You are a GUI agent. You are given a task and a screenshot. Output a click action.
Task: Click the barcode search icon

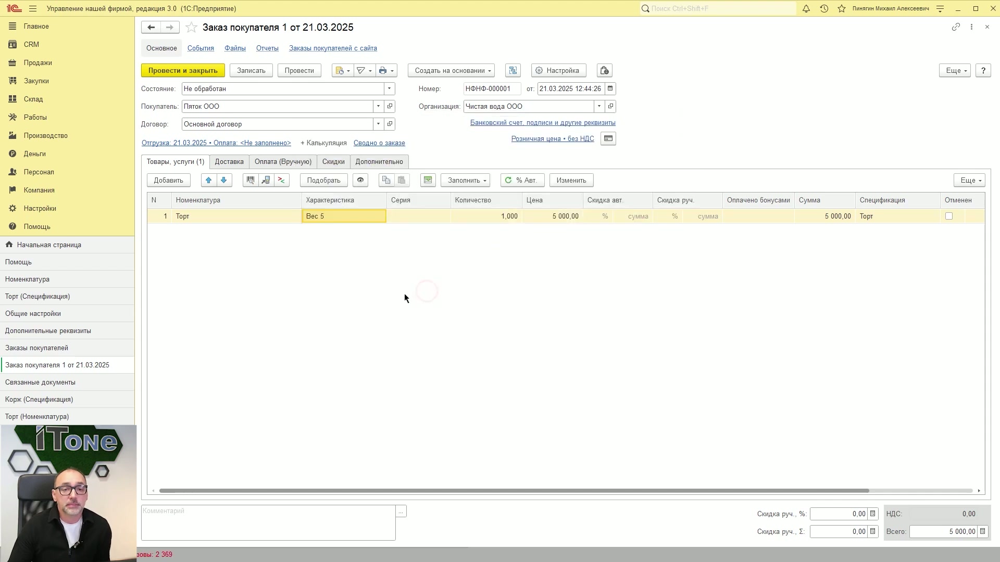(x=251, y=180)
